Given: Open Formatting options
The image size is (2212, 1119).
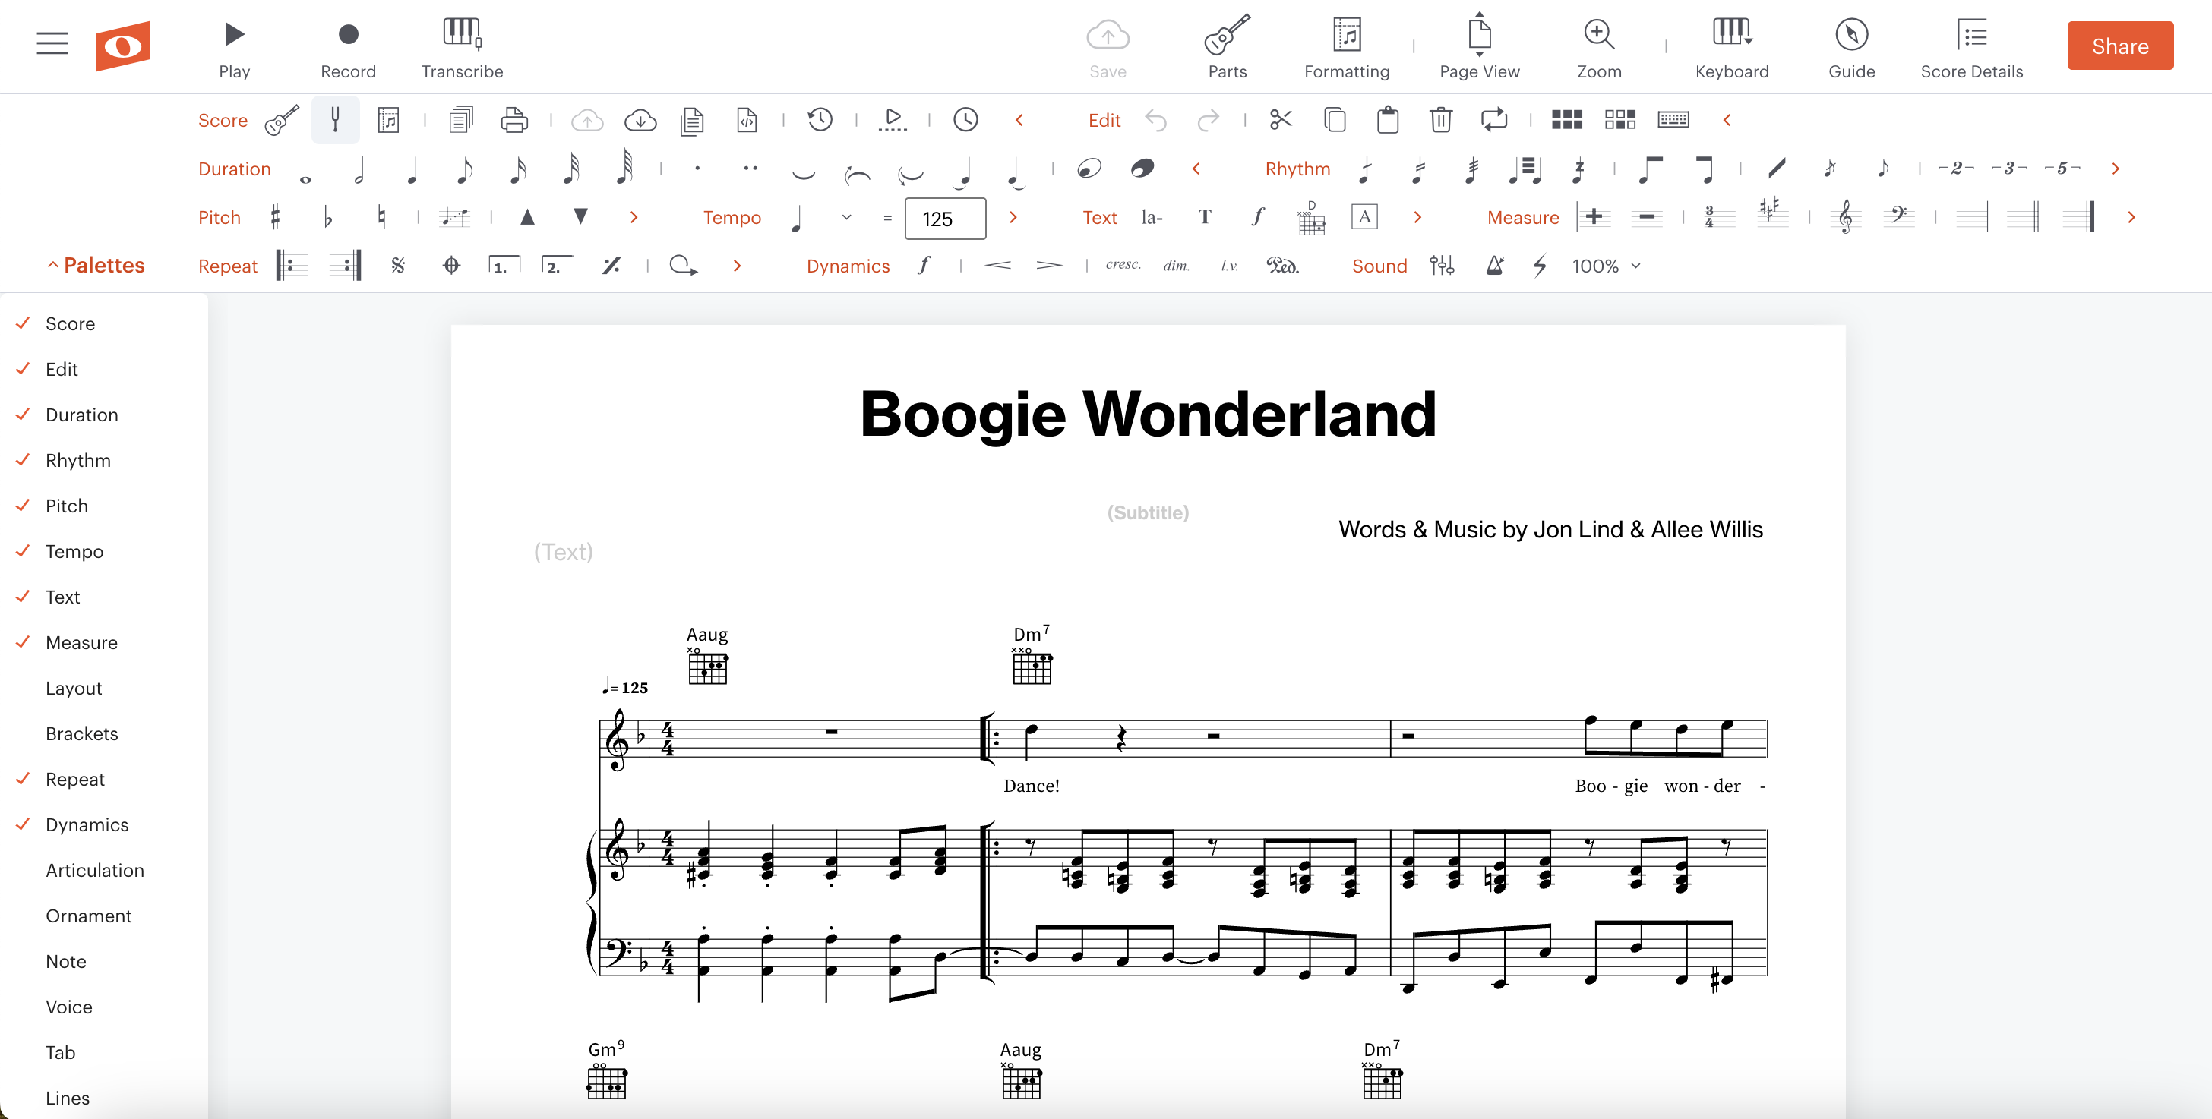Looking at the screenshot, I should point(1347,48).
